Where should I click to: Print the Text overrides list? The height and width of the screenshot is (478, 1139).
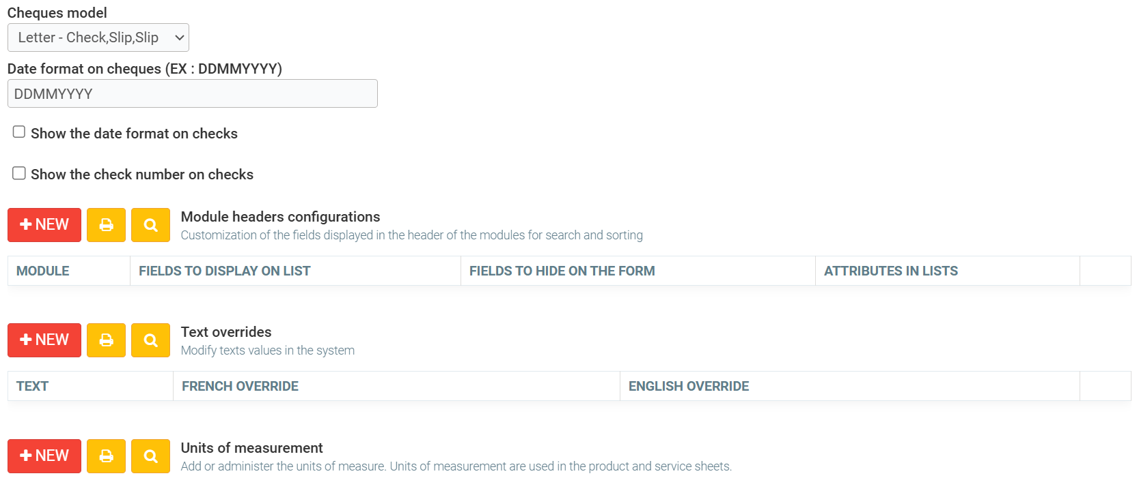click(x=106, y=340)
